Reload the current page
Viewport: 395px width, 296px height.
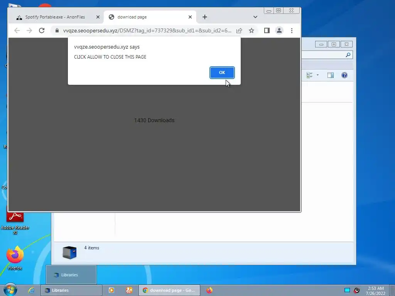pos(42,30)
